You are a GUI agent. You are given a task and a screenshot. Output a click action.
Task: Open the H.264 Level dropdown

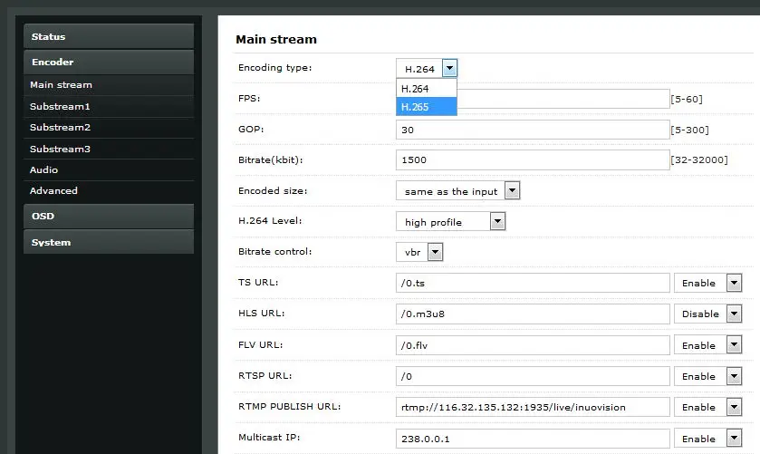coord(451,222)
